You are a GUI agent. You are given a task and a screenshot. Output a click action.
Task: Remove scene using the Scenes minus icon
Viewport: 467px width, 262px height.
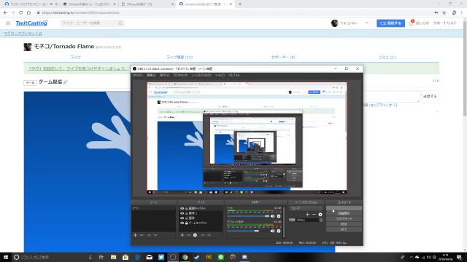point(142,235)
